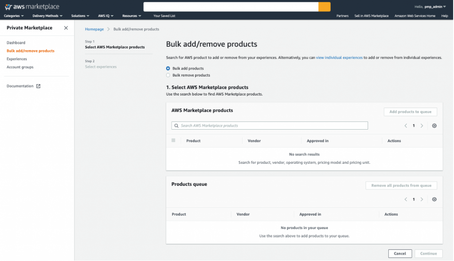The image size is (454, 261).
Task: Click Sell in AWS Marketplace
Action: (x=371, y=16)
